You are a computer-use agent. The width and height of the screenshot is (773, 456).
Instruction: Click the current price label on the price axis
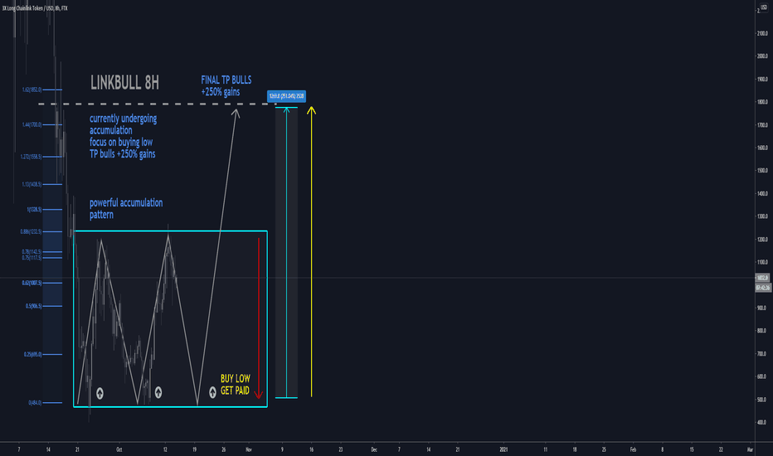tap(763, 278)
